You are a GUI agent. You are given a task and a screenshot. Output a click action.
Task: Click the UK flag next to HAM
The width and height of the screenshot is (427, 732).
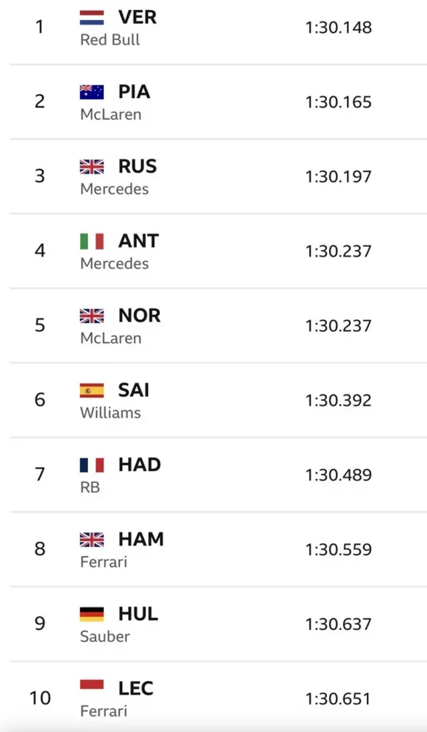pyautogui.click(x=91, y=539)
